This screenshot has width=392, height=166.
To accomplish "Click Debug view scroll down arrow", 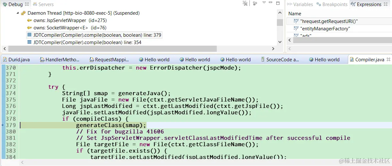I will (280, 42).
